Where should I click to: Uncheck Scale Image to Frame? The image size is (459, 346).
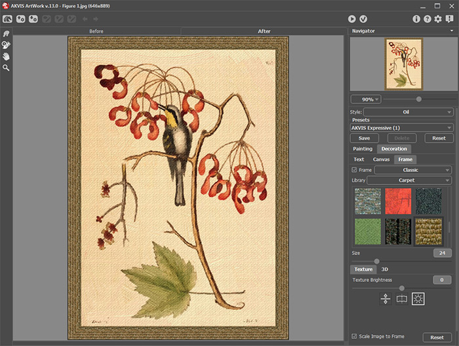point(355,336)
